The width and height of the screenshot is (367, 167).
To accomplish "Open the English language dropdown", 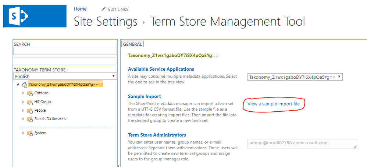I will [x=65, y=76].
